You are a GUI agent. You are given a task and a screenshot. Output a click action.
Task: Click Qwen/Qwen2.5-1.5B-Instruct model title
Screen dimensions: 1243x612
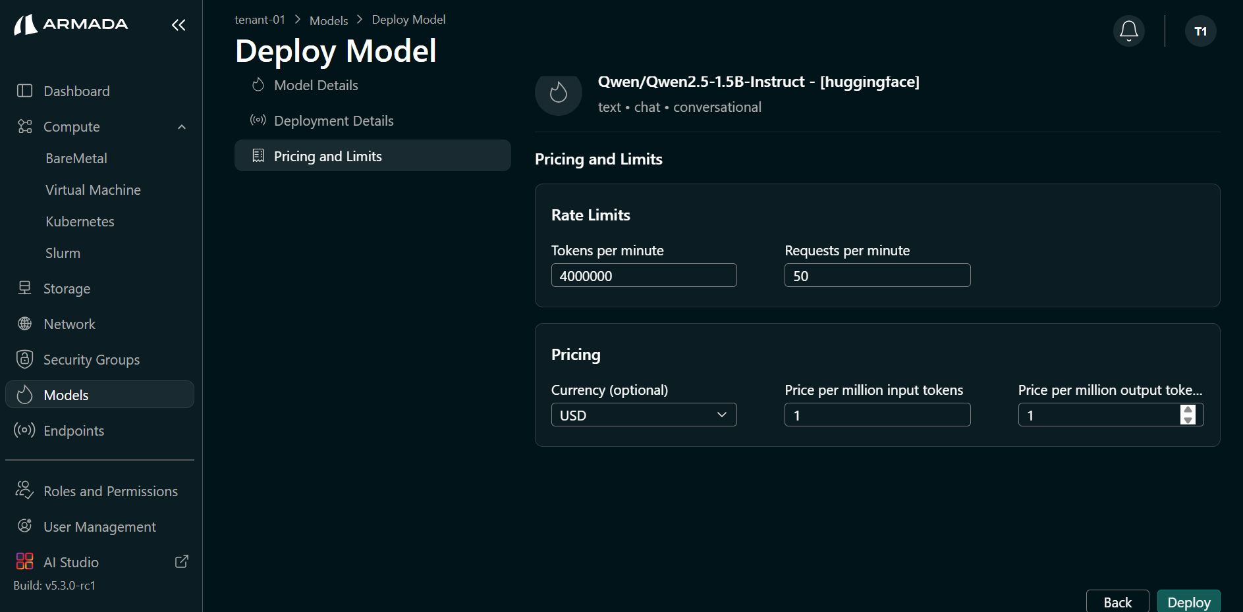[758, 82]
